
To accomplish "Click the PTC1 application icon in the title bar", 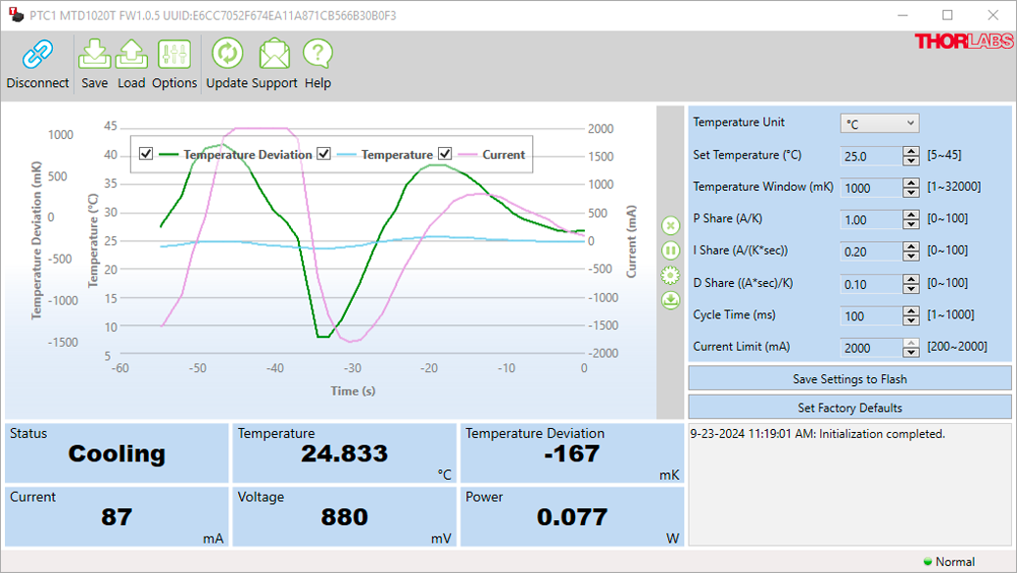I will pos(16,15).
